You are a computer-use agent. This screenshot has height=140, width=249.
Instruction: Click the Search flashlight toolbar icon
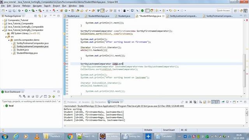pyautogui.click(x=86, y=10)
